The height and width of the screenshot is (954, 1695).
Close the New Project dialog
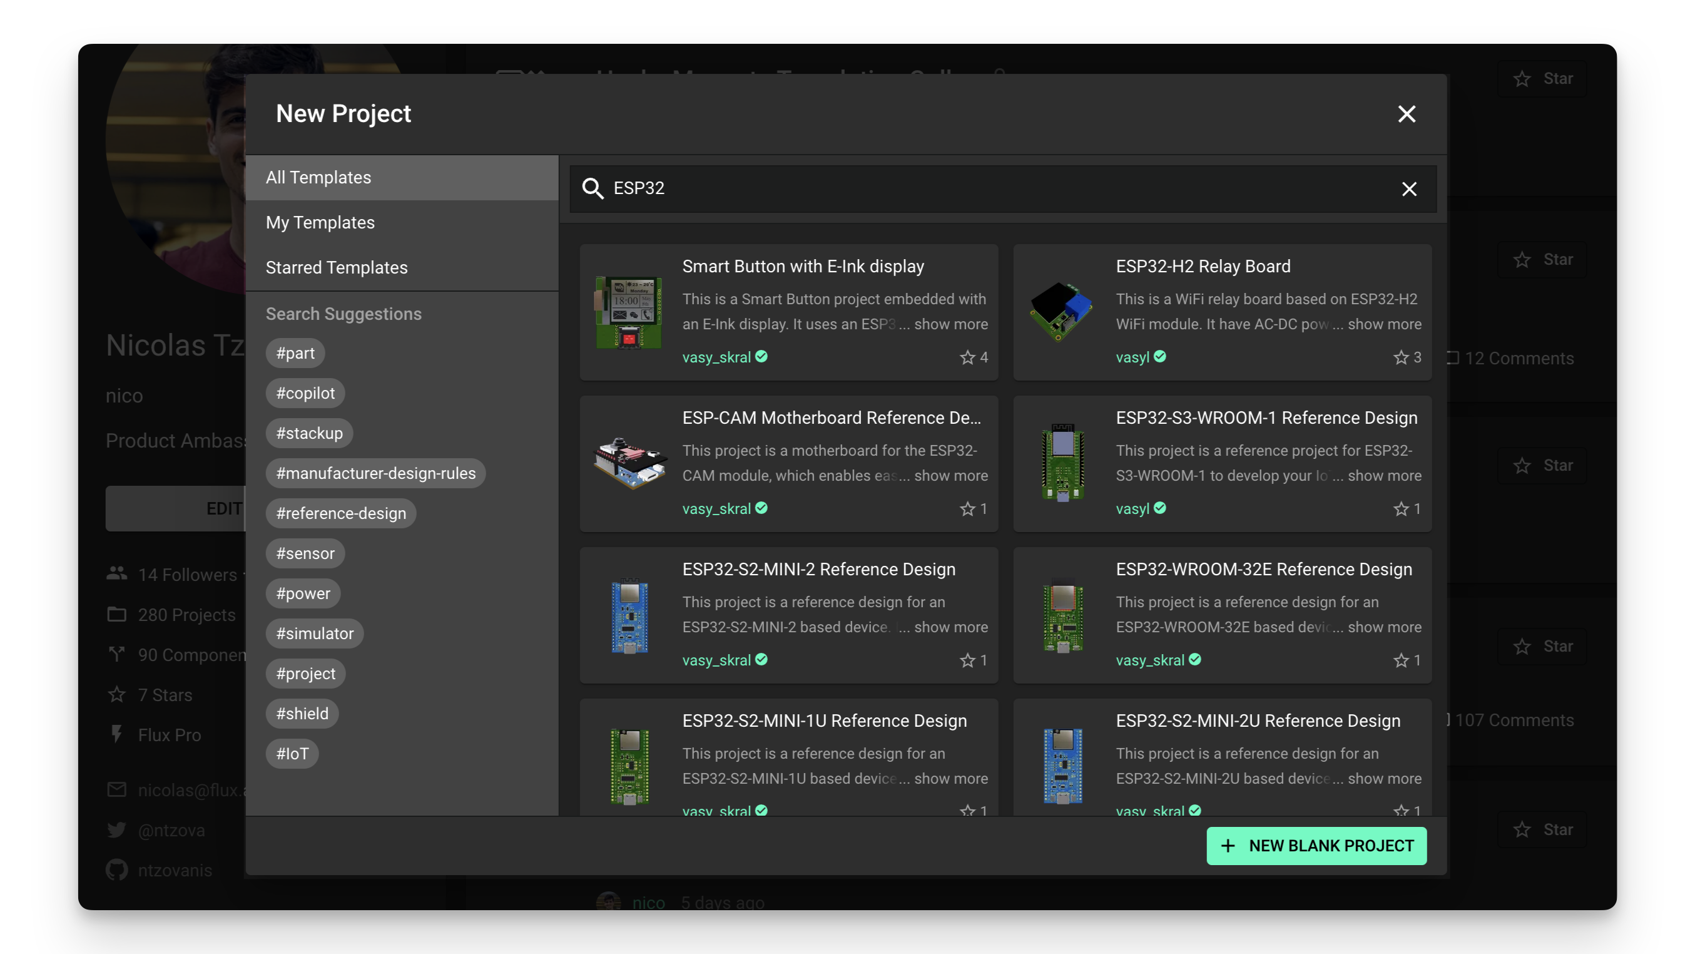(1406, 114)
